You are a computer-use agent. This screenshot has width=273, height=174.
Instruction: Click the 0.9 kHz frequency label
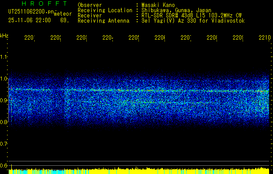[3, 100]
